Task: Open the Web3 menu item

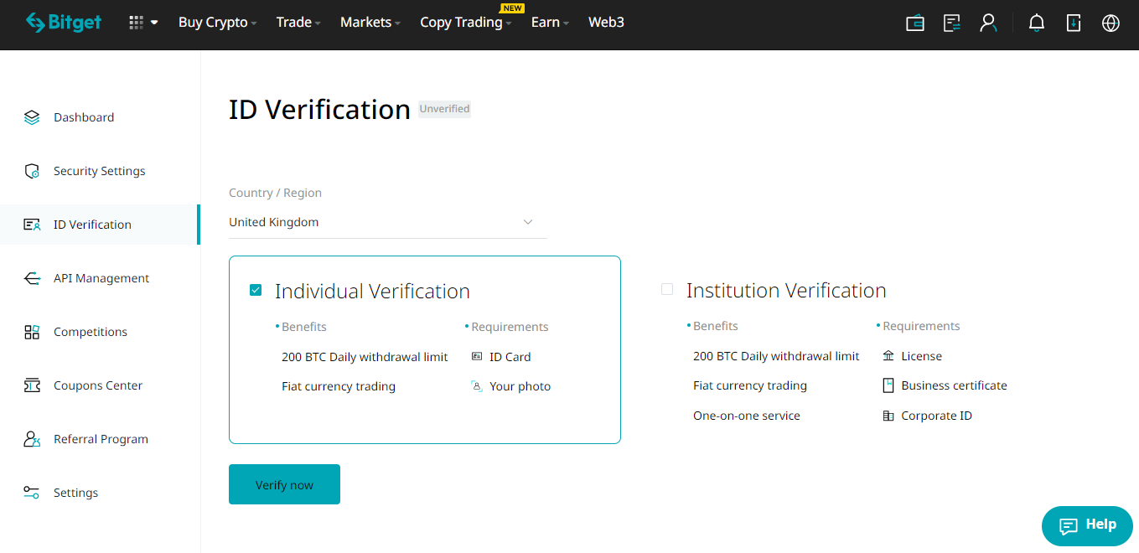Action: (x=606, y=23)
